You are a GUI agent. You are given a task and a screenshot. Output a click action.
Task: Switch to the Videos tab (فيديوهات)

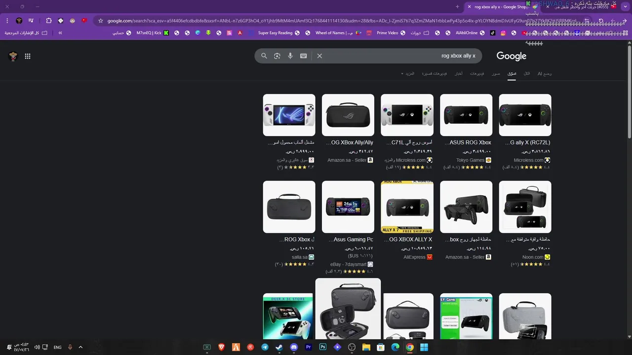(477, 73)
